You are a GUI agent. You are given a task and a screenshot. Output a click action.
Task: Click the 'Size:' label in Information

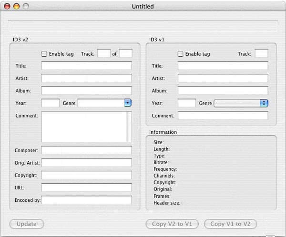coord(159,142)
